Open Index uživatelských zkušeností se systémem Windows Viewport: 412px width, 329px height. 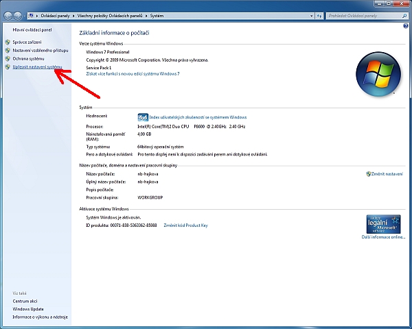[198, 117]
